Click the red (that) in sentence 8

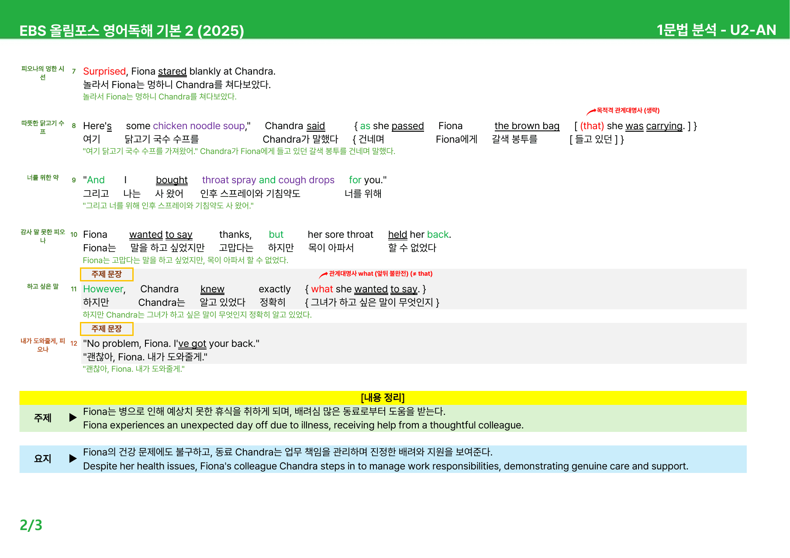(592, 126)
